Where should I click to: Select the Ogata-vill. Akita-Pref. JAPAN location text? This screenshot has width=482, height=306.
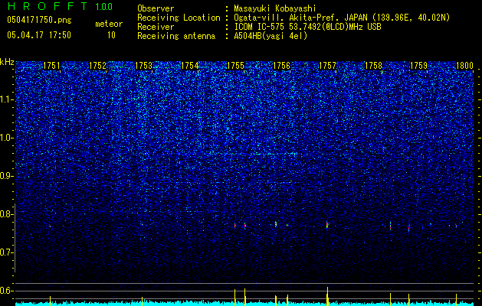point(342,18)
